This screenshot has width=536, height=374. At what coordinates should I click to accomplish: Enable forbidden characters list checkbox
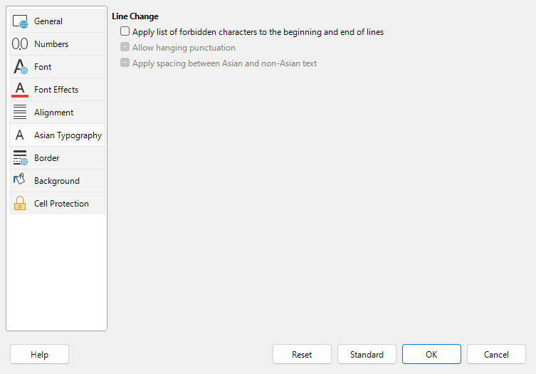(125, 31)
